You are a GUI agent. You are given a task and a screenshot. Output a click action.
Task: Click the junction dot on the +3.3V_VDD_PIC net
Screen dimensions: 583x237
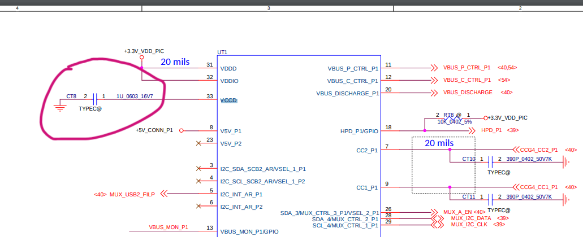[x=141, y=68]
